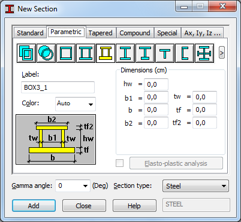Open Help for this dialog
Viewport: 241px width, 222px height.
coord(134,206)
